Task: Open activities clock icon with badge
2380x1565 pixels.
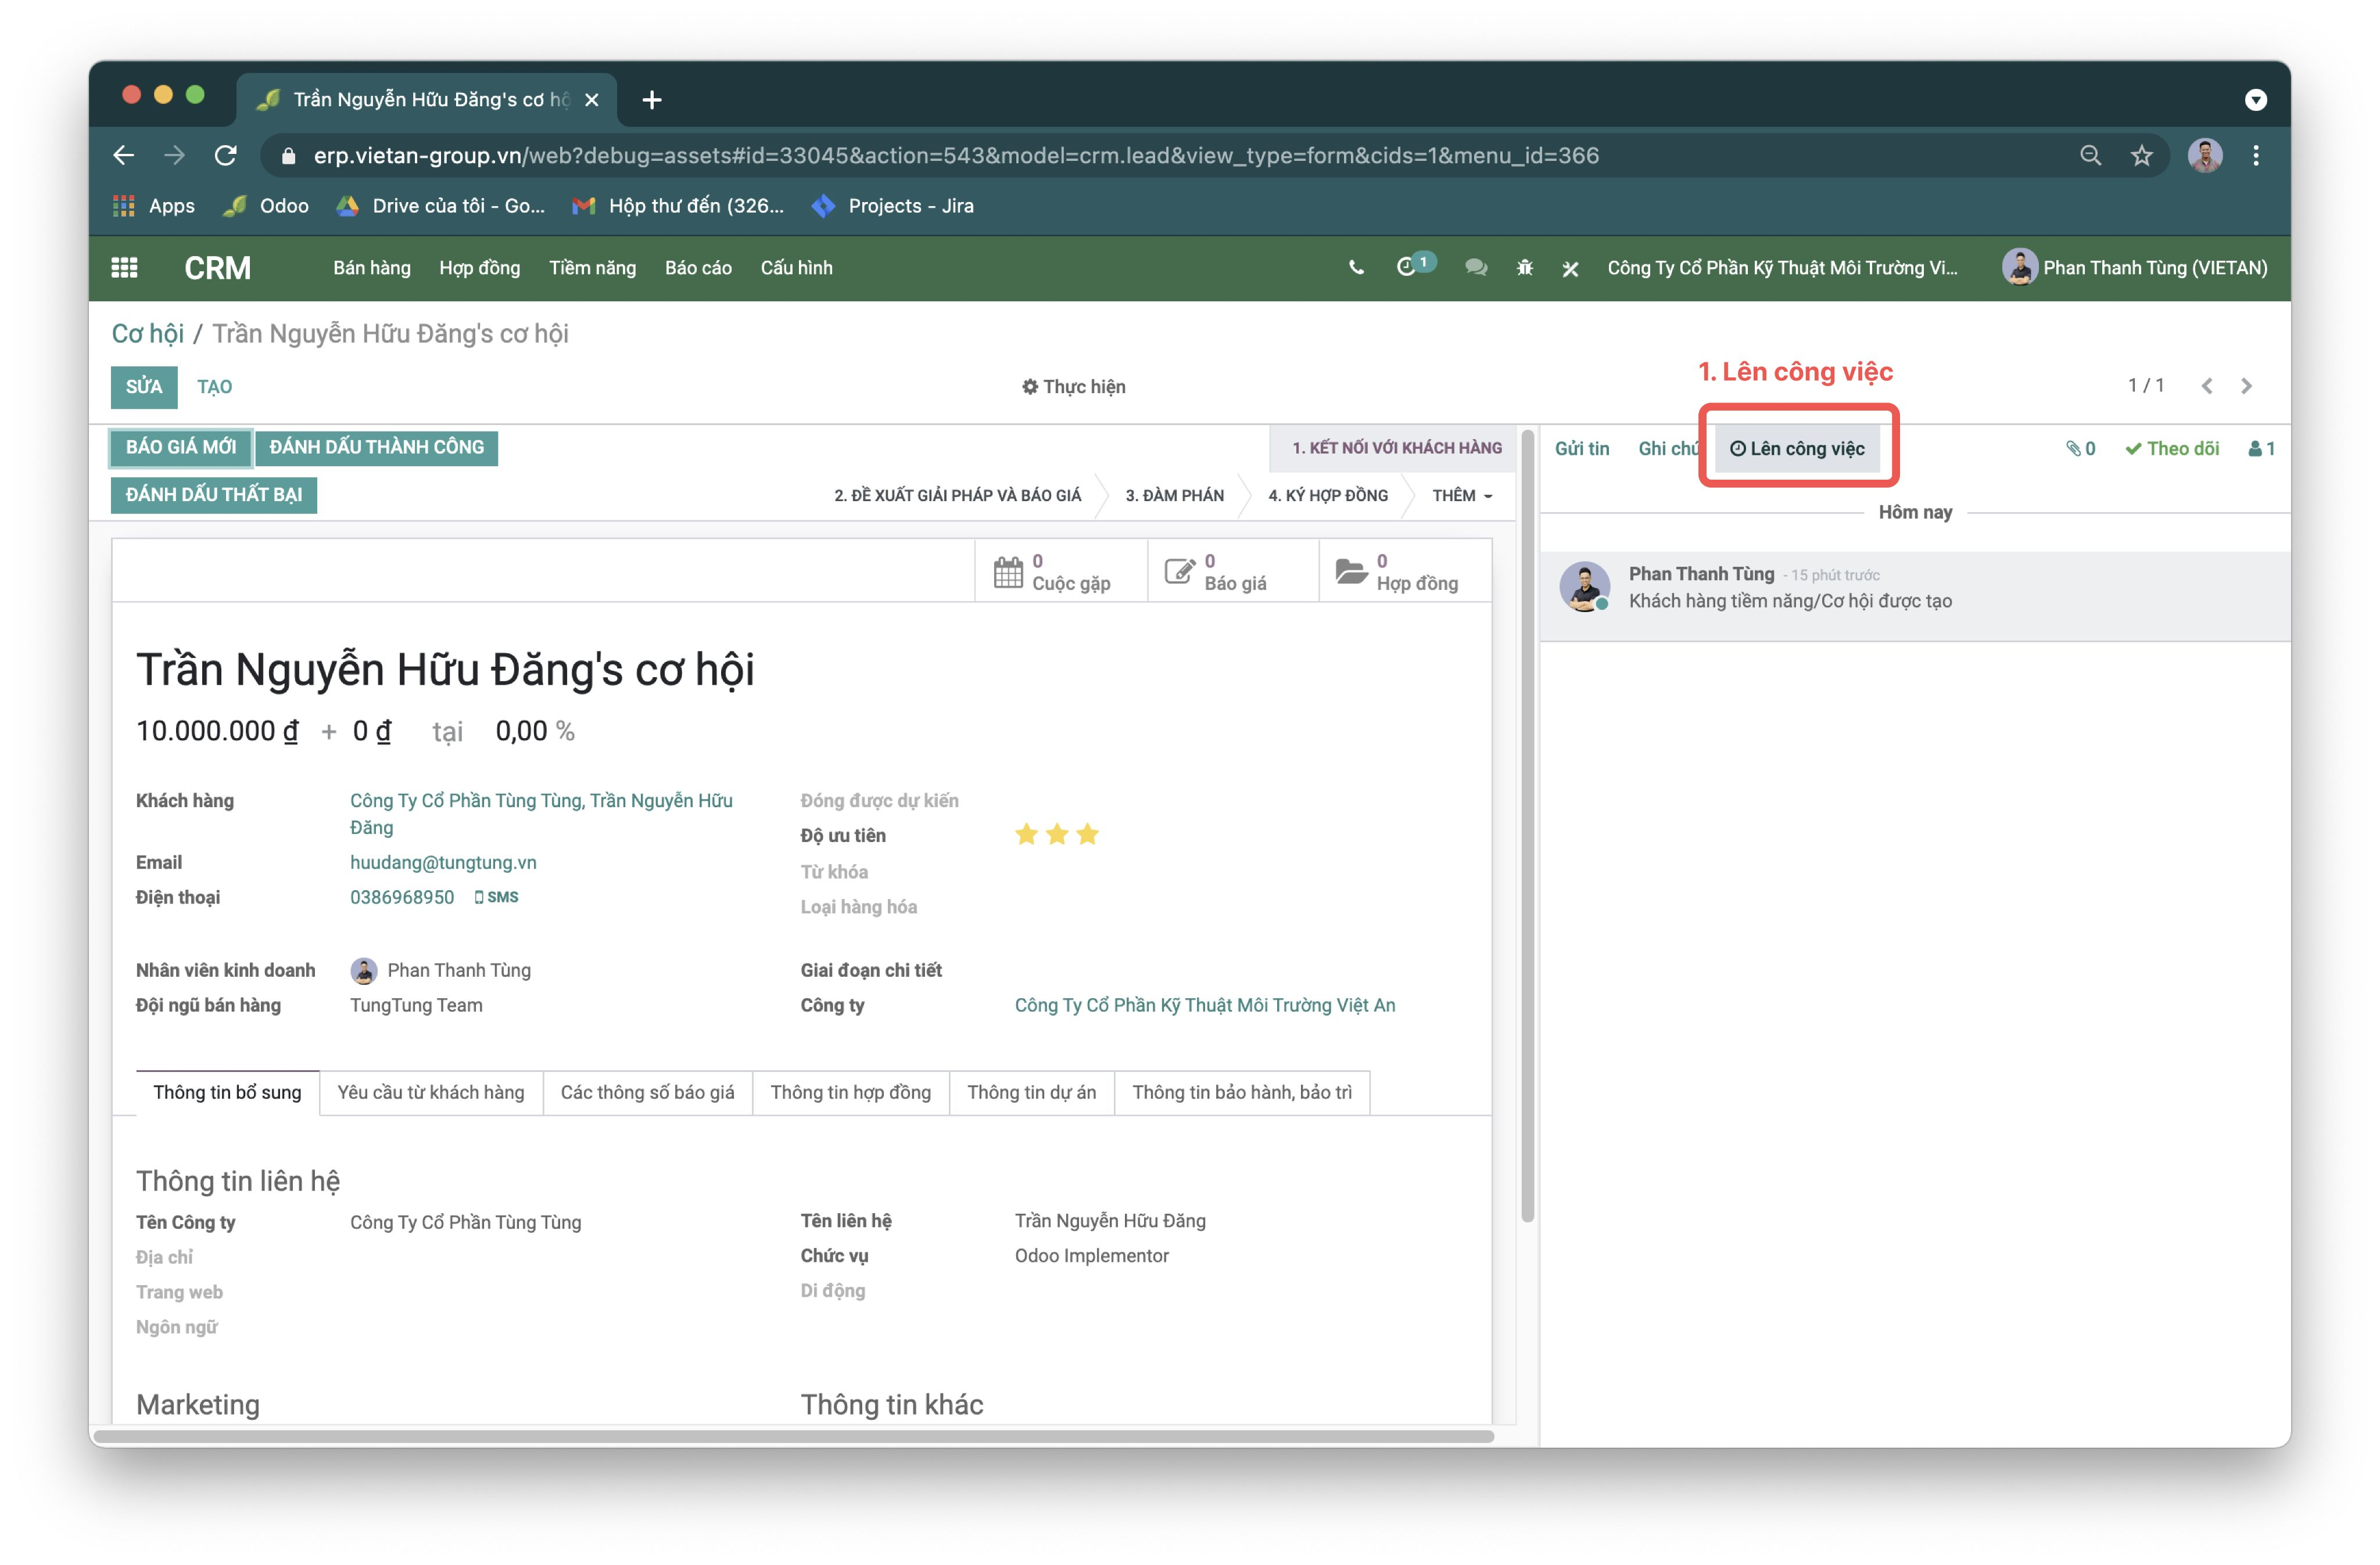Action: (1406, 267)
